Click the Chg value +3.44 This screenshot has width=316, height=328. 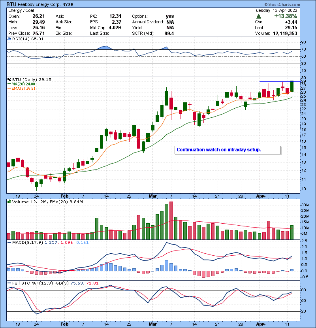coord(291,22)
